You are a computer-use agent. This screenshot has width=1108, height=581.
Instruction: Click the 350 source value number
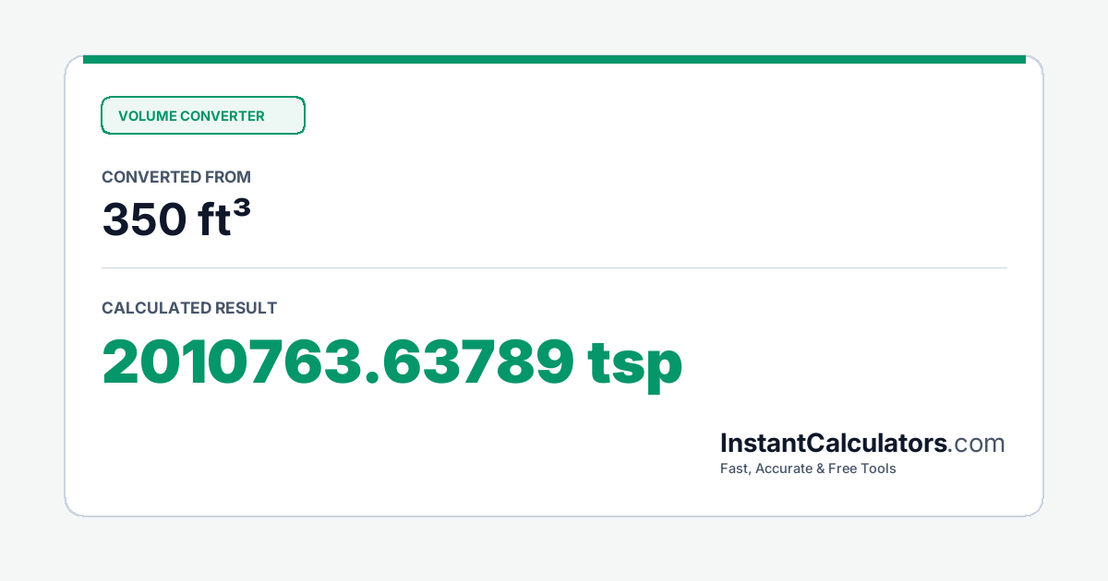[141, 219]
